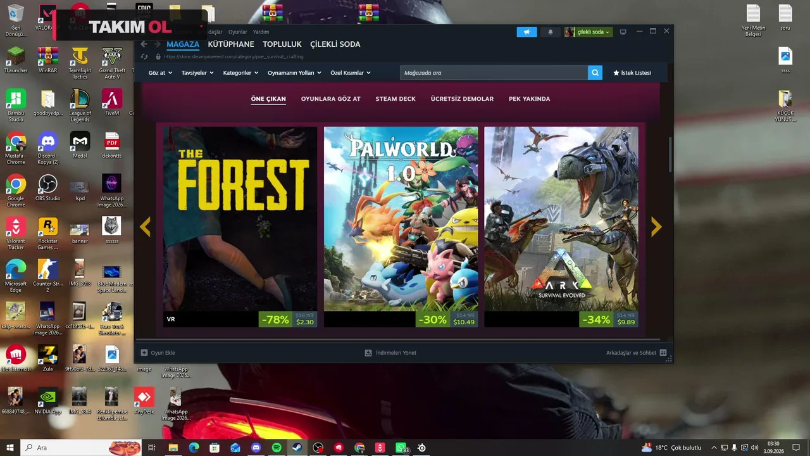
Task: Switch to the PEK YAKINDA tab
Action: click(x=530, y=99)
